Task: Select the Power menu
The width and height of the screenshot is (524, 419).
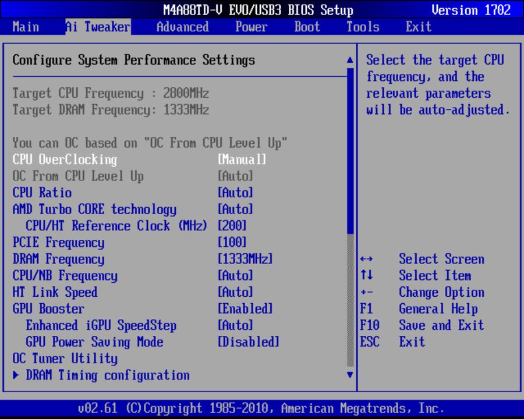Action: [x=251, y=27]
